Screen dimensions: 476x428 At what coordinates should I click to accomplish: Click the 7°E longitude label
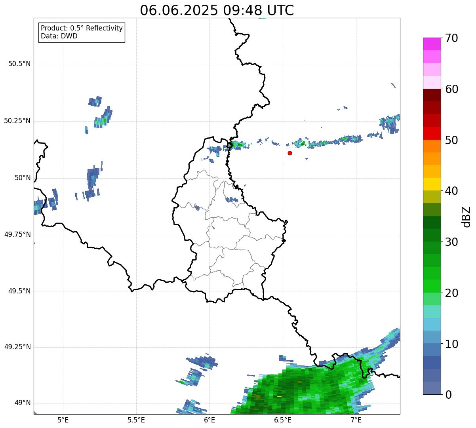tap(356, 420)
